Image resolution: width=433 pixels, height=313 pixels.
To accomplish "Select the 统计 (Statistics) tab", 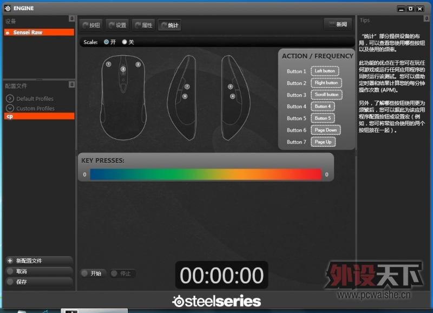I will pos(169,25).
